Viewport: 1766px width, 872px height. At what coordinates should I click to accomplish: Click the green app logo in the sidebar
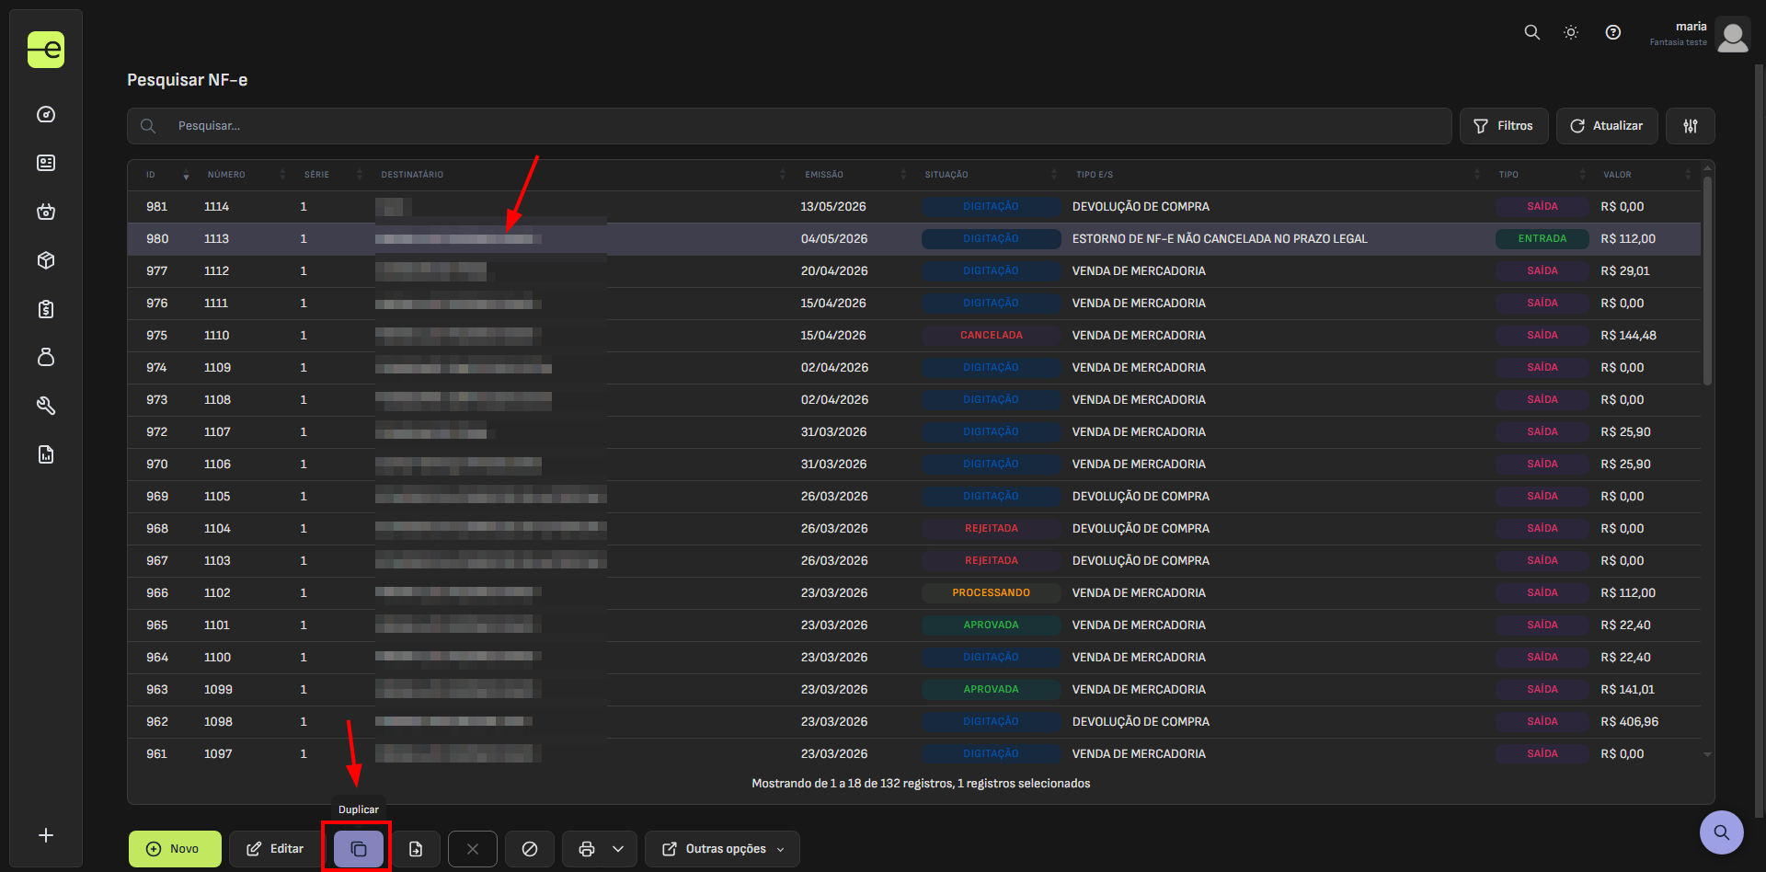click(46, 50)
